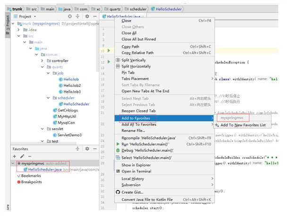
Task: Click scheduler in the breadcrumb bar
Action: pos(135,9)
